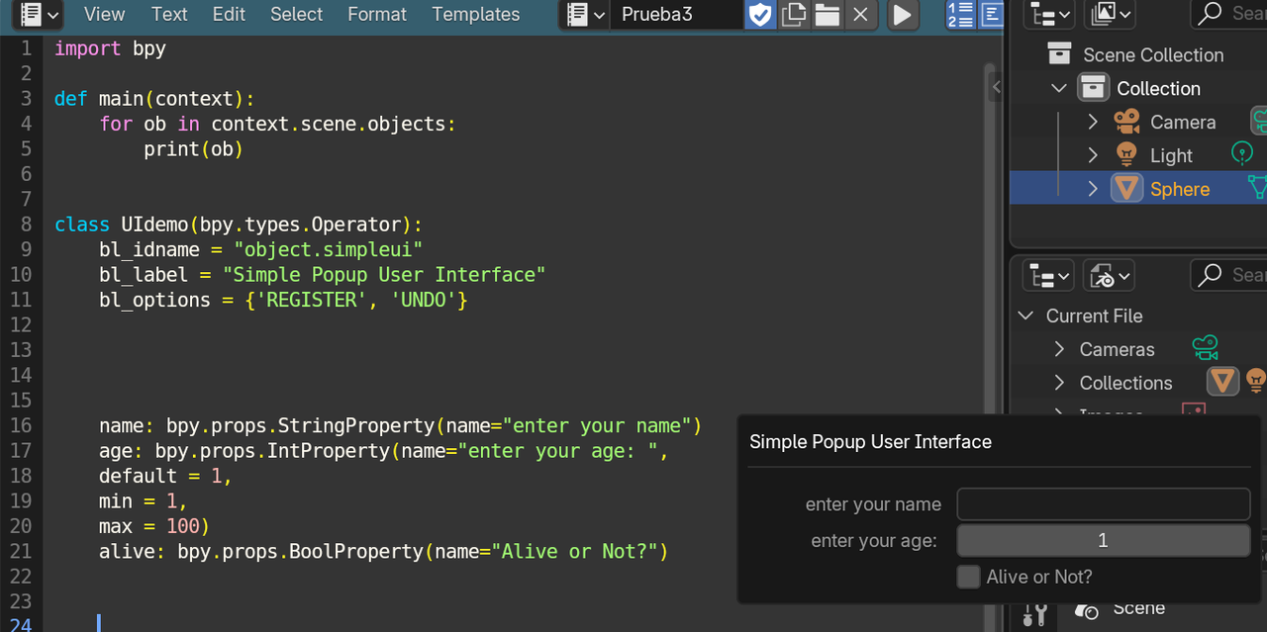
Task: Open the Text menu
Action: click(x=169, y=14)
